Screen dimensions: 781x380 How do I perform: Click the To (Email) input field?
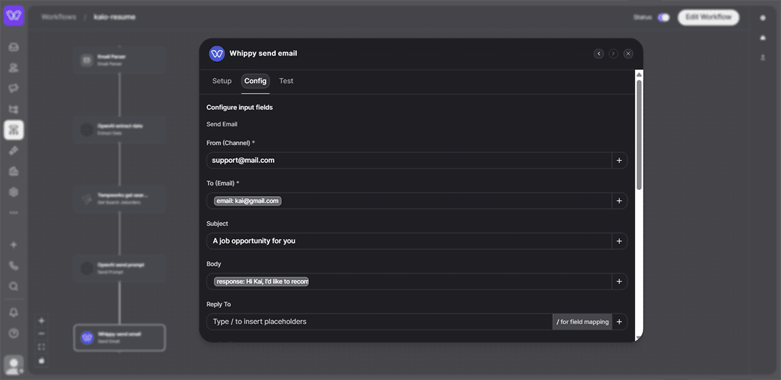[x=409, y=201]
